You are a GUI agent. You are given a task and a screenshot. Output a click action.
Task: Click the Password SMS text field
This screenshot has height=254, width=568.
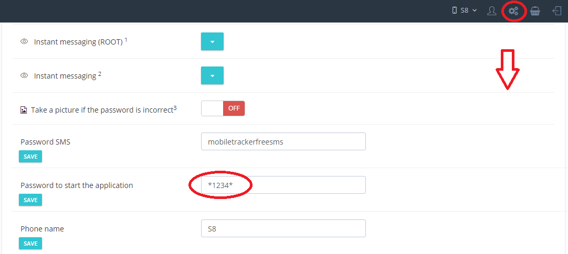pos(283,141)
